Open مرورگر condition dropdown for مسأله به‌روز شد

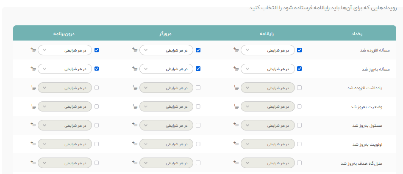coord(166,69)
